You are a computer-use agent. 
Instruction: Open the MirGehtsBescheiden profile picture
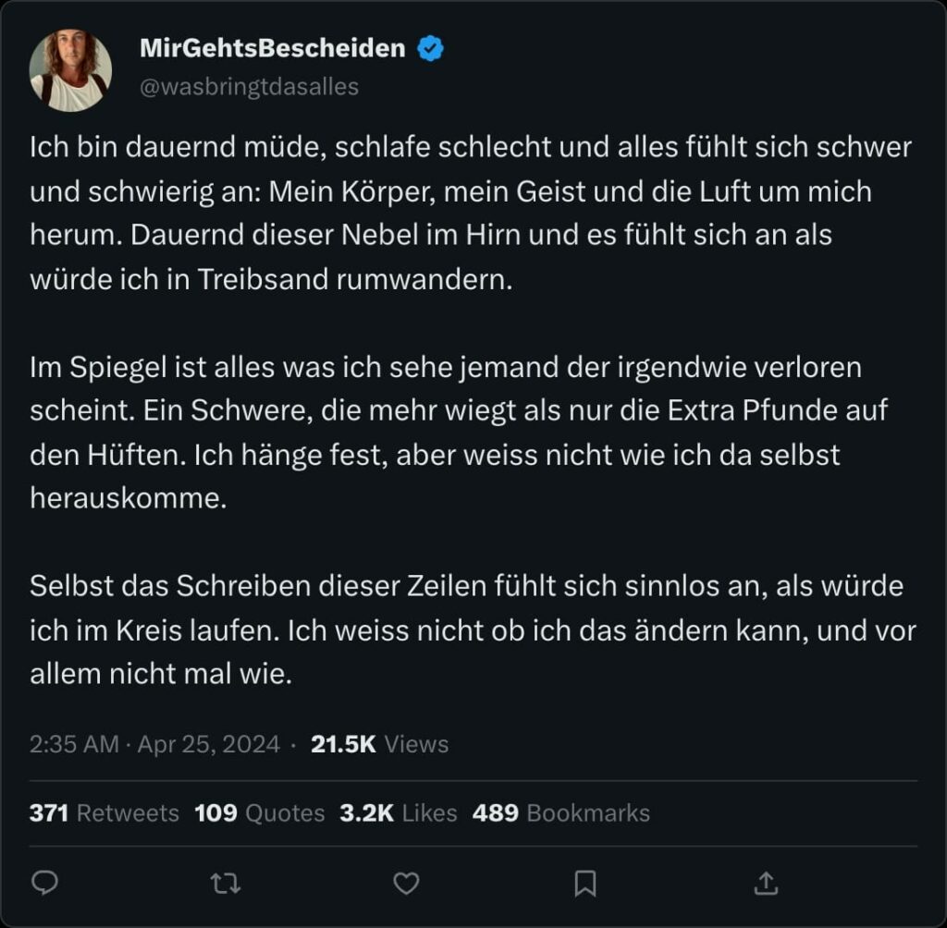[x=70, y=70]
